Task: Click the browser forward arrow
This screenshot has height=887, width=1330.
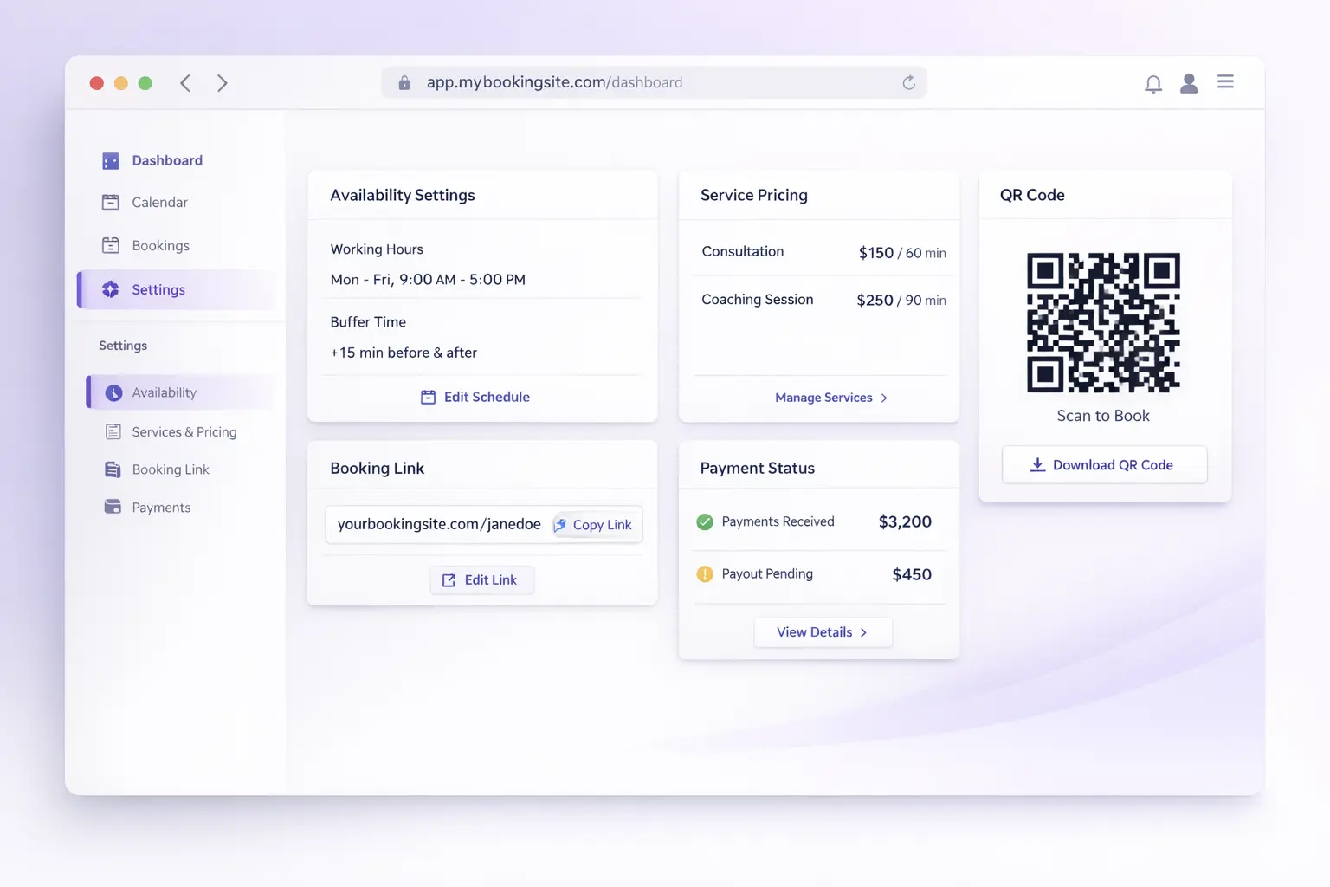Action: pos(223,83)
